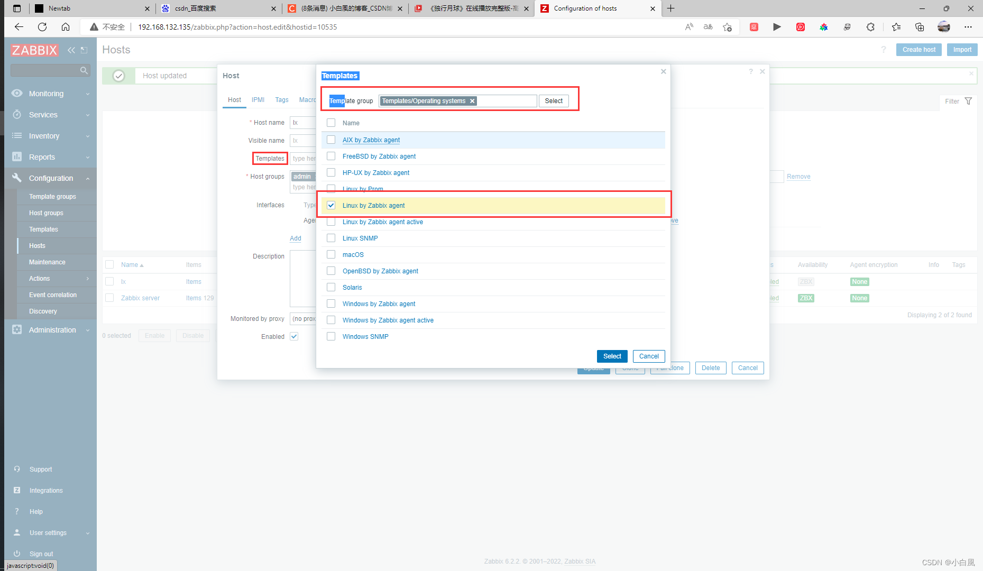The image size is (983, 571).
Task: Click the Monitoring eye icon
Action: pyautogui.click(x=17, y=94)
